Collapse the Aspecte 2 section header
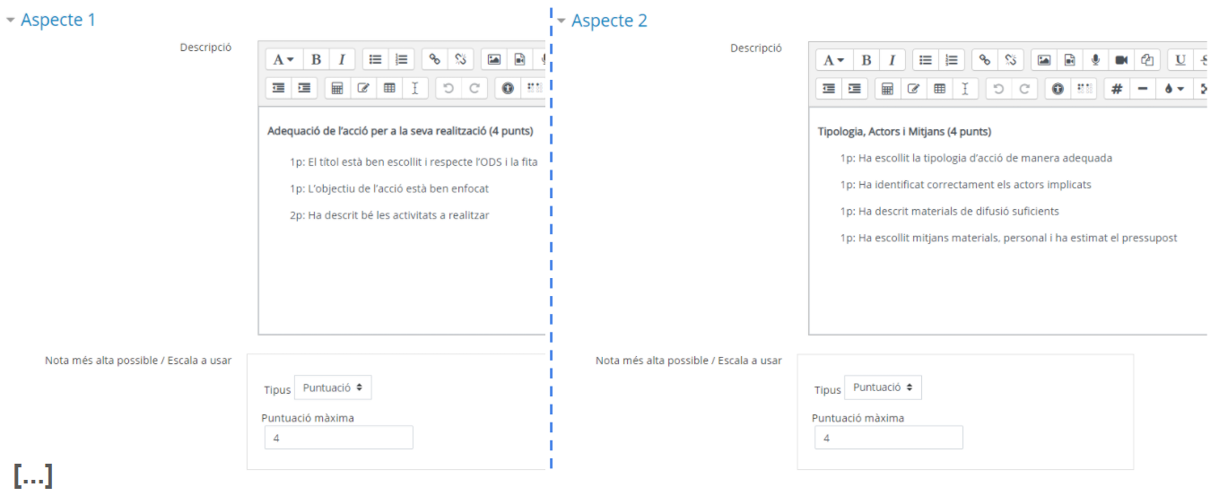This screenshot has height=496, width=1219. tap(602, 20)
